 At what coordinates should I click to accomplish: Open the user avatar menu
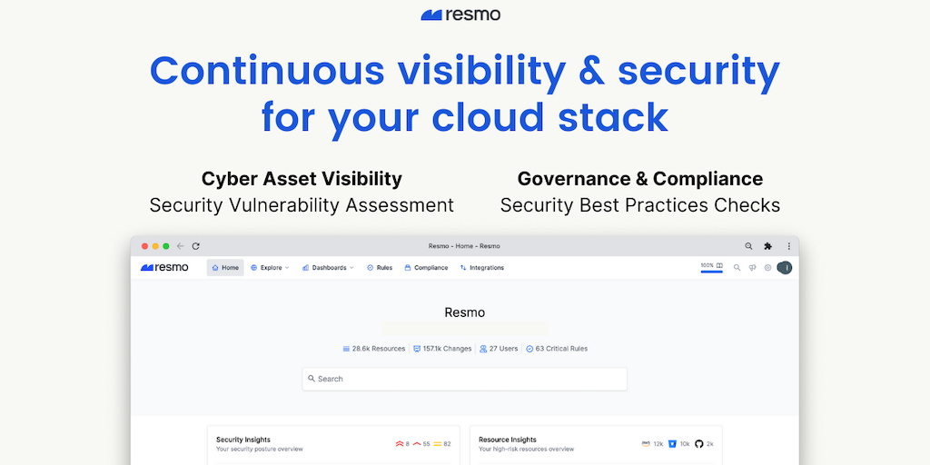coord(785,268)
